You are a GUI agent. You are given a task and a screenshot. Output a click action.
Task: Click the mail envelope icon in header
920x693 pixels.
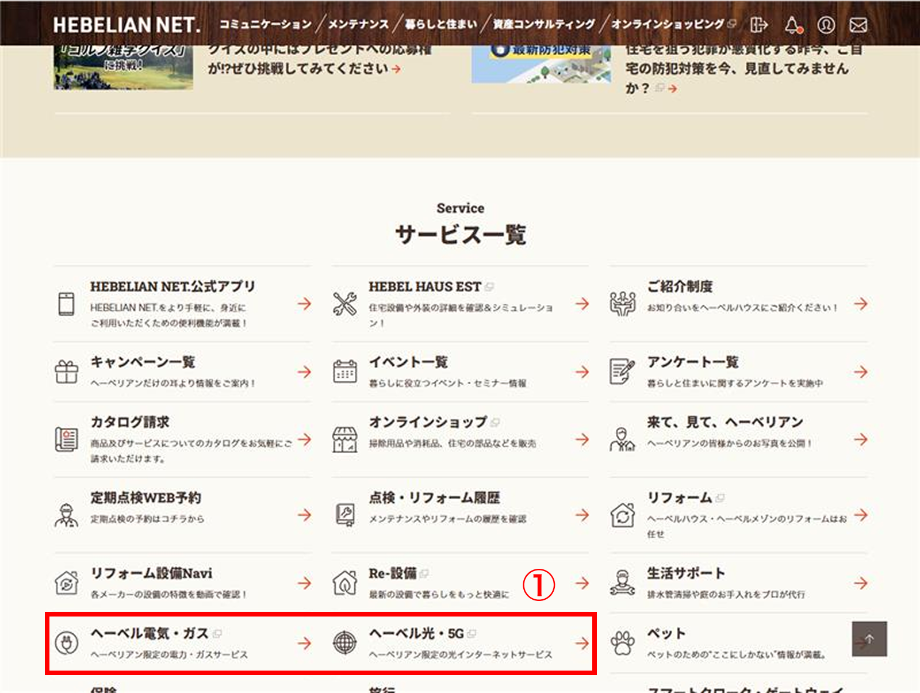point(858,25)
